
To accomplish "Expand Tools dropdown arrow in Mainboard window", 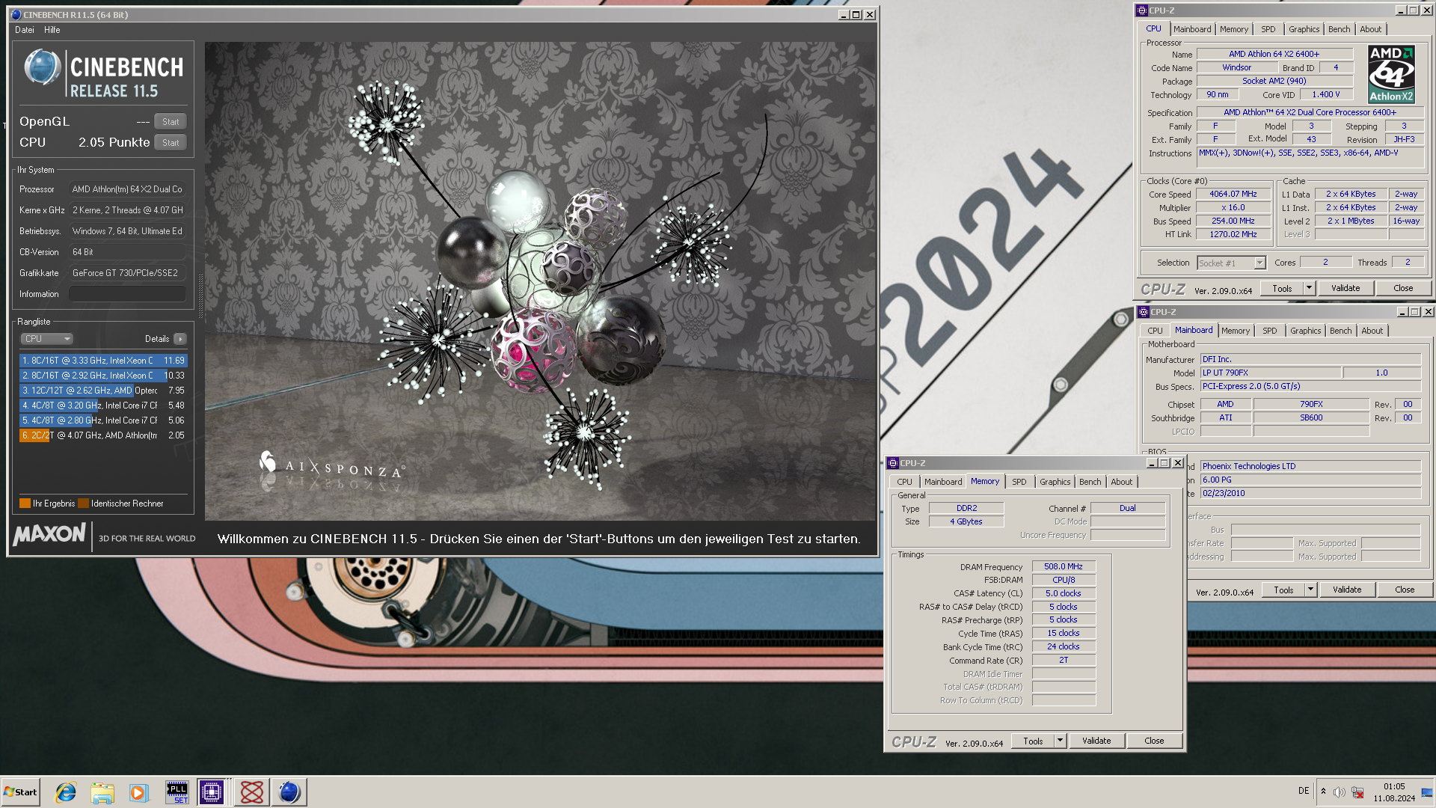I will (x=1310, y=590).
